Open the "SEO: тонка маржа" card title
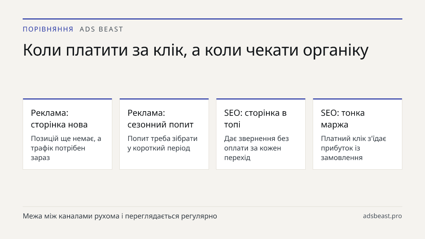 point(343,119)
